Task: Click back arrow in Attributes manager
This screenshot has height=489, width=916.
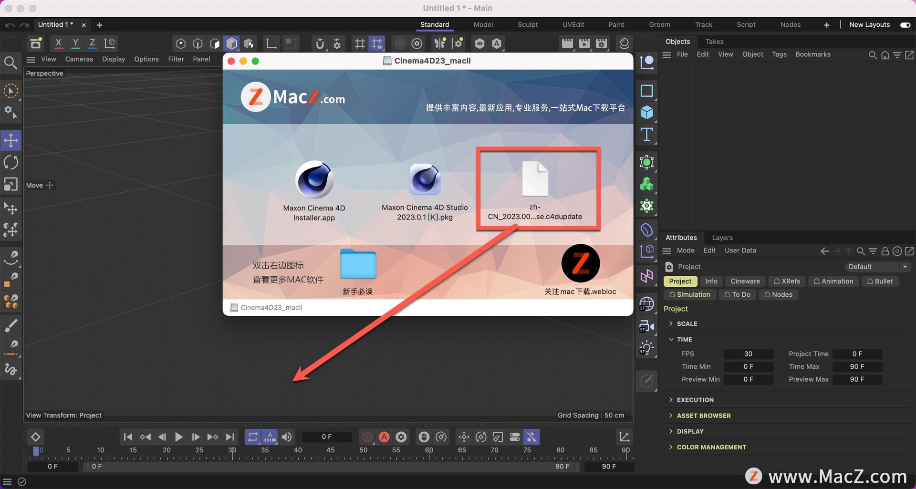Action: click(x=824, y=251)
